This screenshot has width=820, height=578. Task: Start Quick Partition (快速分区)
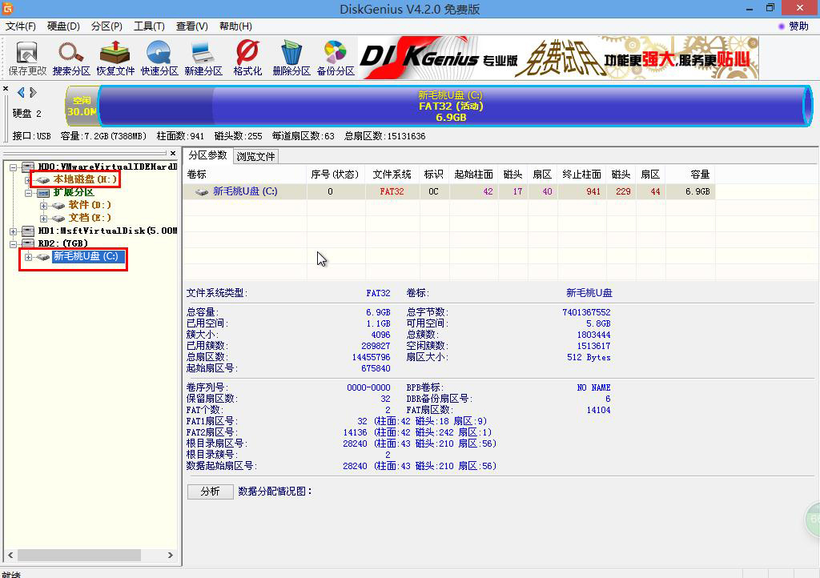159,58
